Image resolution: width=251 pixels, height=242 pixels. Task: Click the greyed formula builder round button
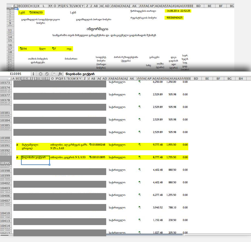(54, 74)
